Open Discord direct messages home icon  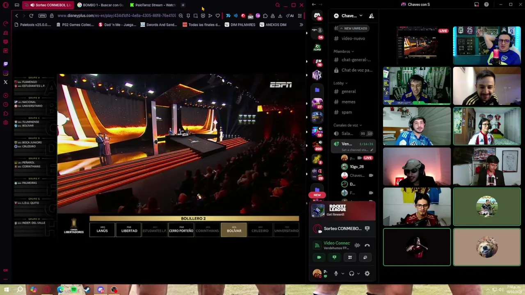317,16
